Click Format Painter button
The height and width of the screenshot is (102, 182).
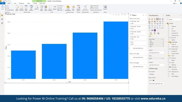[9, 10]
